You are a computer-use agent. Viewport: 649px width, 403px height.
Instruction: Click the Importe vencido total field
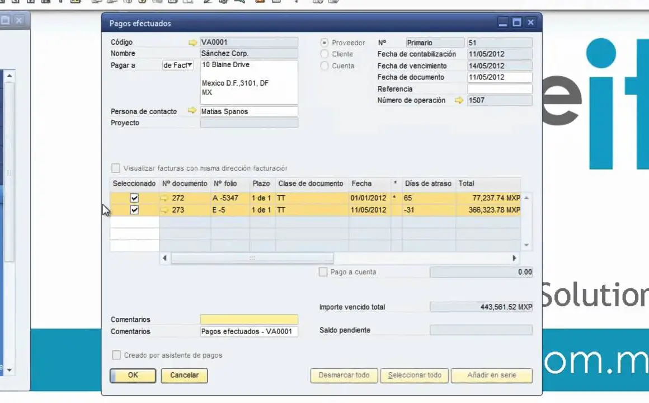click(481, 307)
